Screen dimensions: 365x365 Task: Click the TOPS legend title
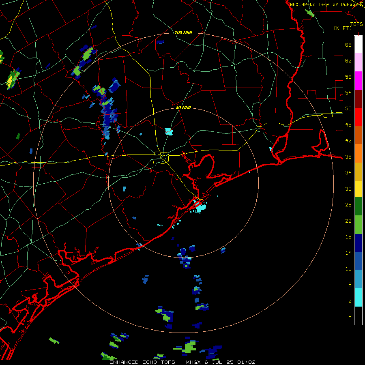click(x=356, y=24)
